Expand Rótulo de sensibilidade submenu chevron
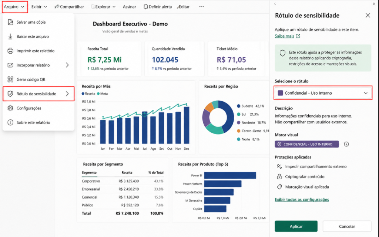 pos(67,94)
